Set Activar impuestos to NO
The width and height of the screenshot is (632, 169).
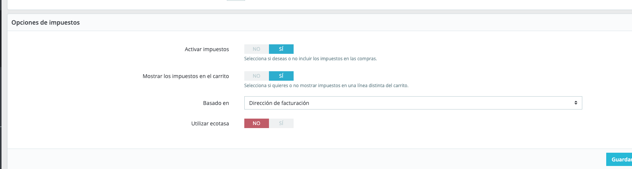point(256,49)
